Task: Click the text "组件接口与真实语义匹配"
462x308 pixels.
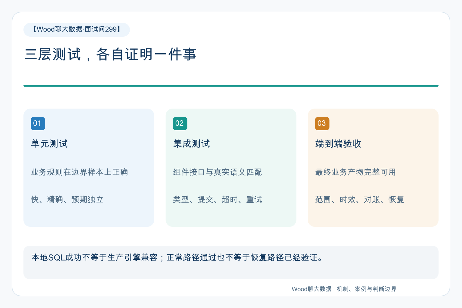Action: pos(217,172)
